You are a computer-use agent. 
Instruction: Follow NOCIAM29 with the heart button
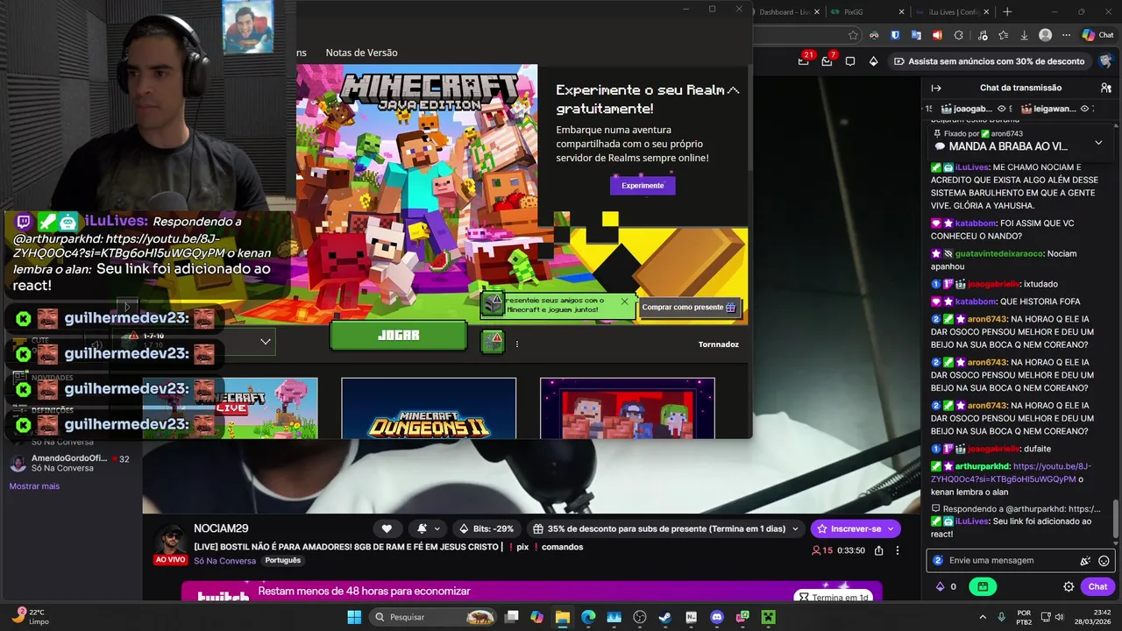point(387,528)
